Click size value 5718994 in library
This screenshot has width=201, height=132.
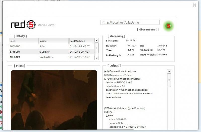tap(15, 52)
